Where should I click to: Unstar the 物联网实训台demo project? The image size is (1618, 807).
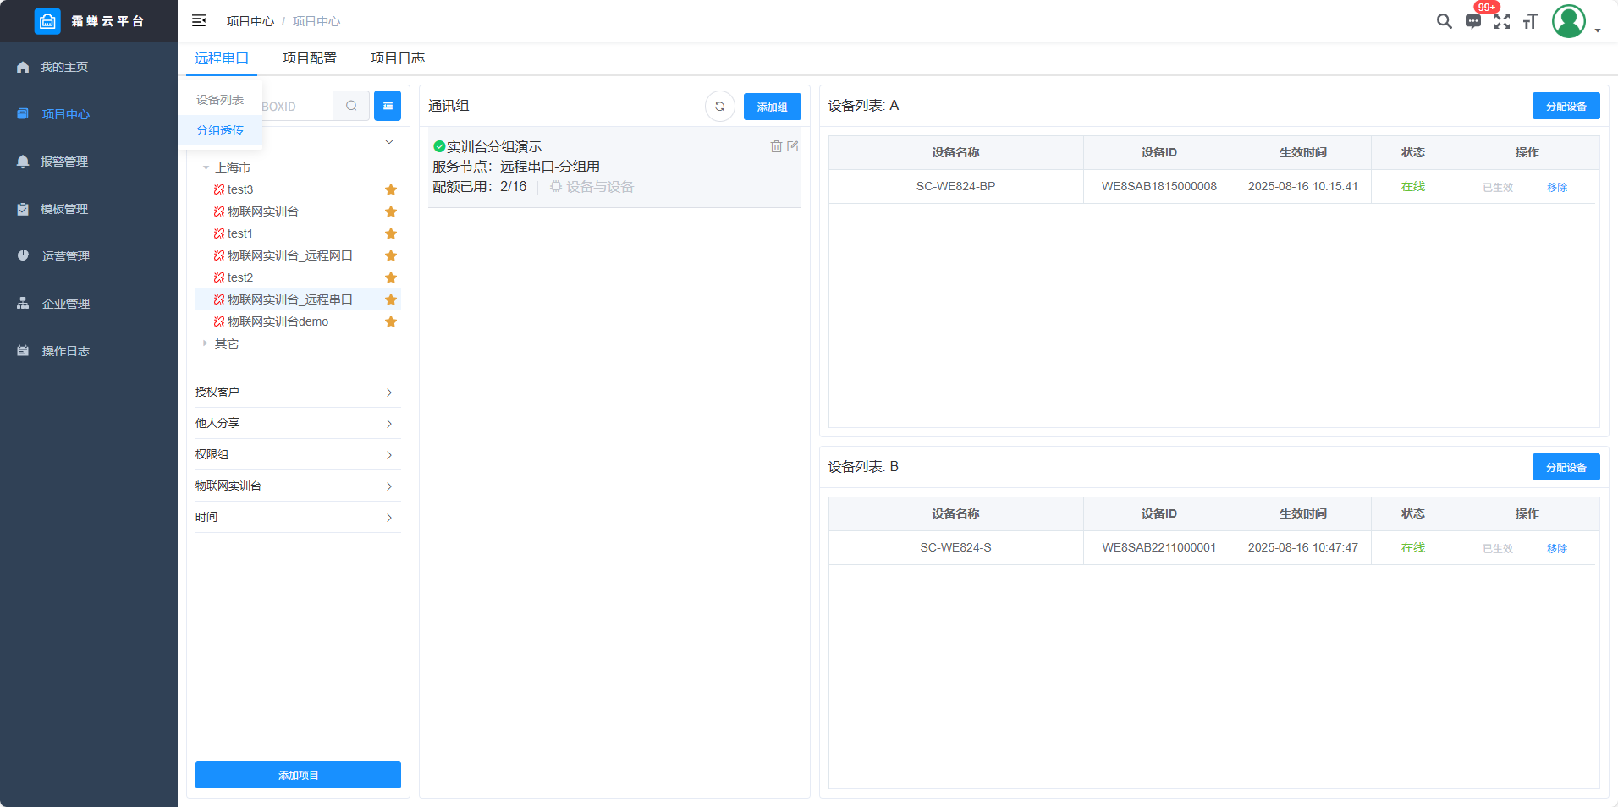click(x=391, y=321)
